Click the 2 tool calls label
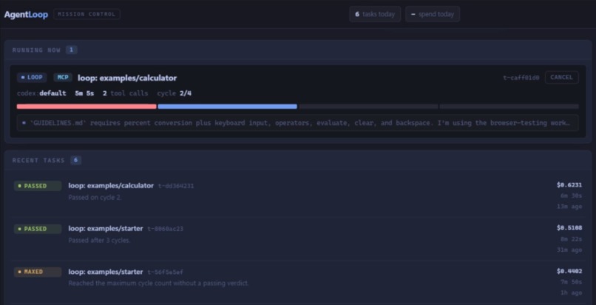Image resolution: width=596 pixels, height=305 pixels. coord(126,93)
